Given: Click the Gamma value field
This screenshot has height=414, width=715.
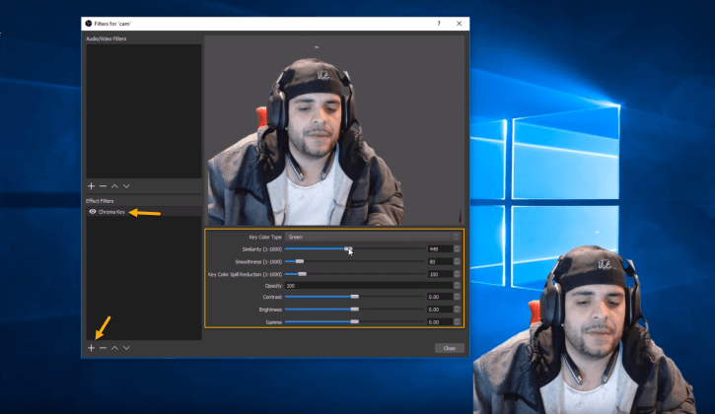Looking at the screenshot, I should [438, 321].
